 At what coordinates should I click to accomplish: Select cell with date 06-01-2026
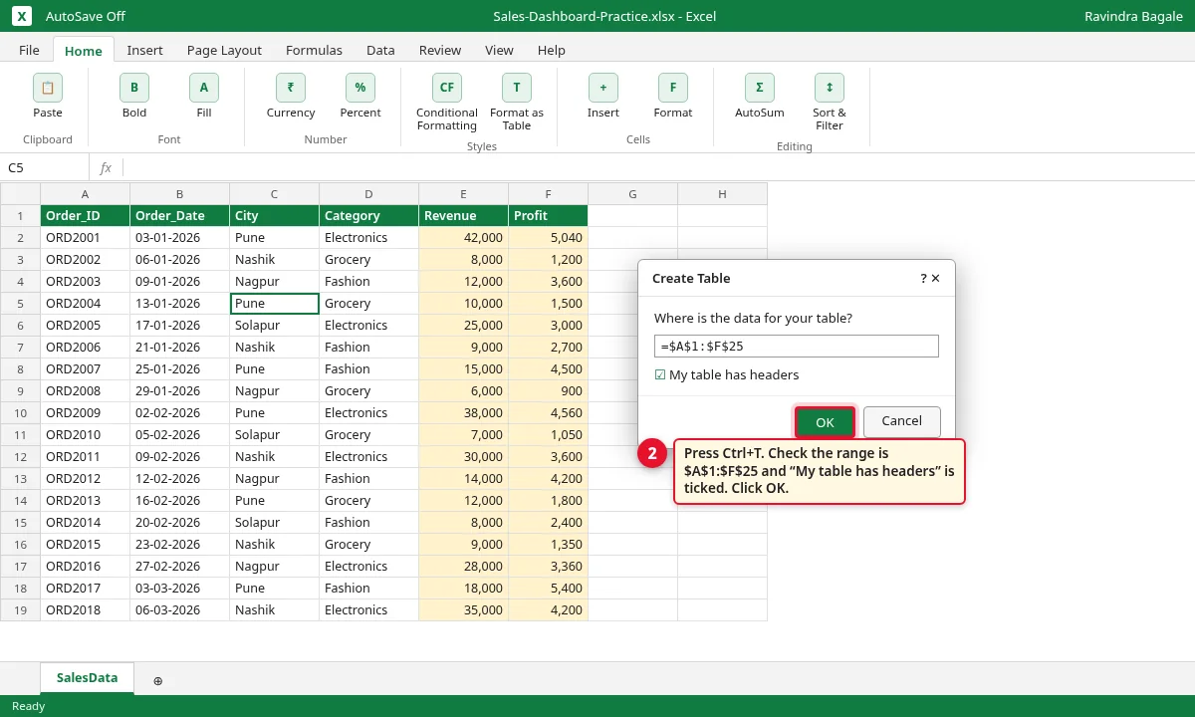coord(179,259)
